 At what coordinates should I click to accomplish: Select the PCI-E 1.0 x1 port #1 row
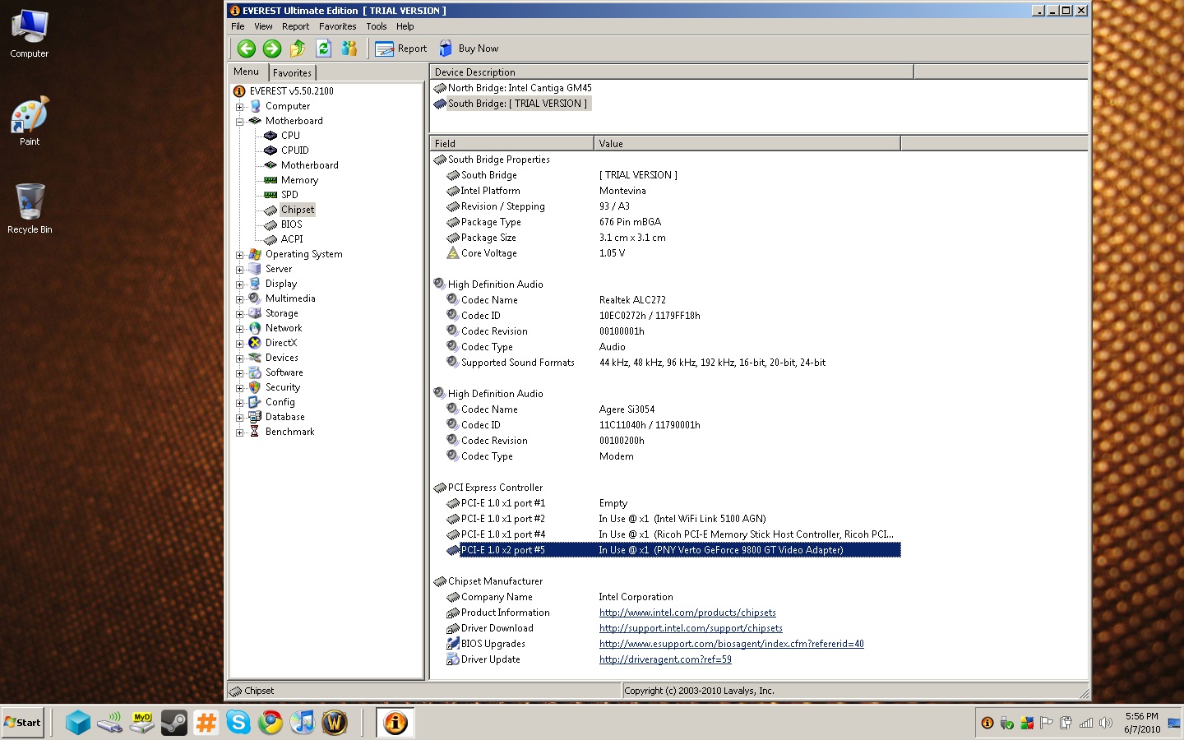tap(665, 503)
